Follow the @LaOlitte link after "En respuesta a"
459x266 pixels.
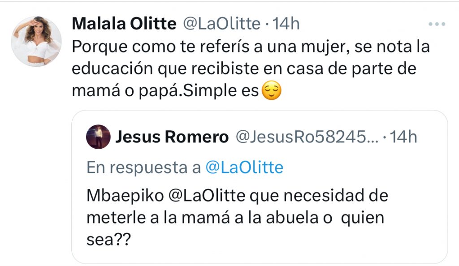tap(244, 167)
